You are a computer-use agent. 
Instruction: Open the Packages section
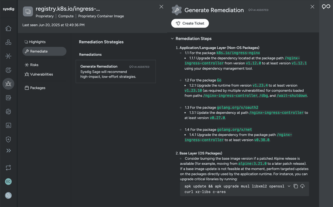click(x=35, y=88)
